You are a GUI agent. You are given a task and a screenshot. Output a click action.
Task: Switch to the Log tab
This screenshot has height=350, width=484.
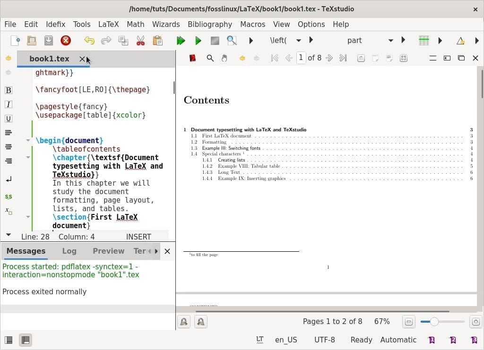[69, 251]
